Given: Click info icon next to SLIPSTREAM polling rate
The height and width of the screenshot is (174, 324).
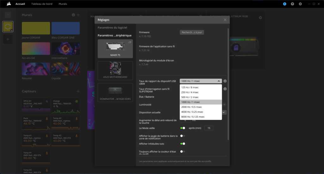Looking at the screenshot, I should pyautogui.click(x=225, y=89).
